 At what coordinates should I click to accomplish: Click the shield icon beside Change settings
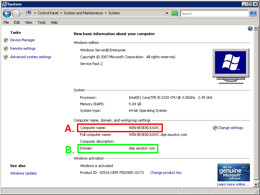coord(215,128)
